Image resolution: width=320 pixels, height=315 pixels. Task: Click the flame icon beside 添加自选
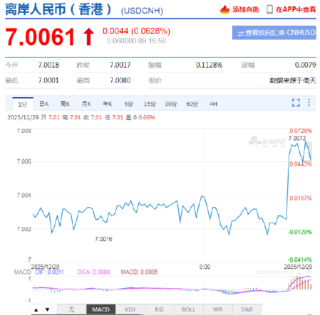[225, 9]
